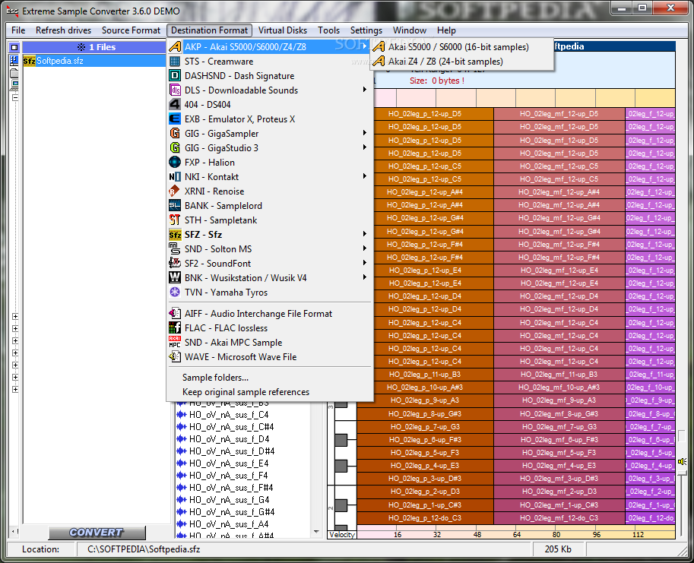Viewport: 694px width, 563px height.
Task: Open Sample folders... entry
Action: [215, 378]
